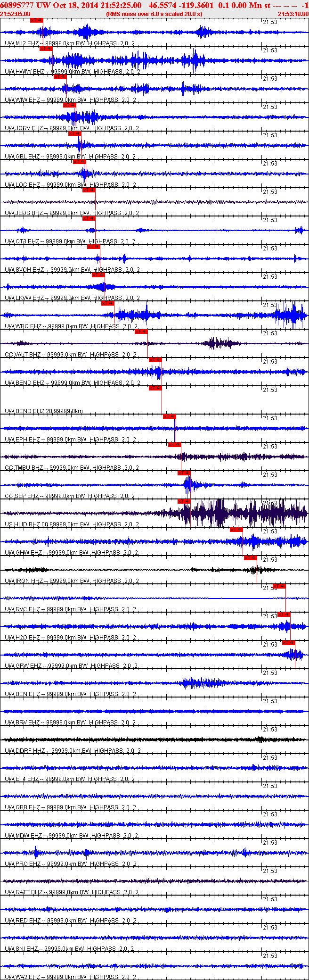Click the 'UW.RED EHZ' label
The image size is (309, 980).
pyautogui.click(x=22, y=921)
